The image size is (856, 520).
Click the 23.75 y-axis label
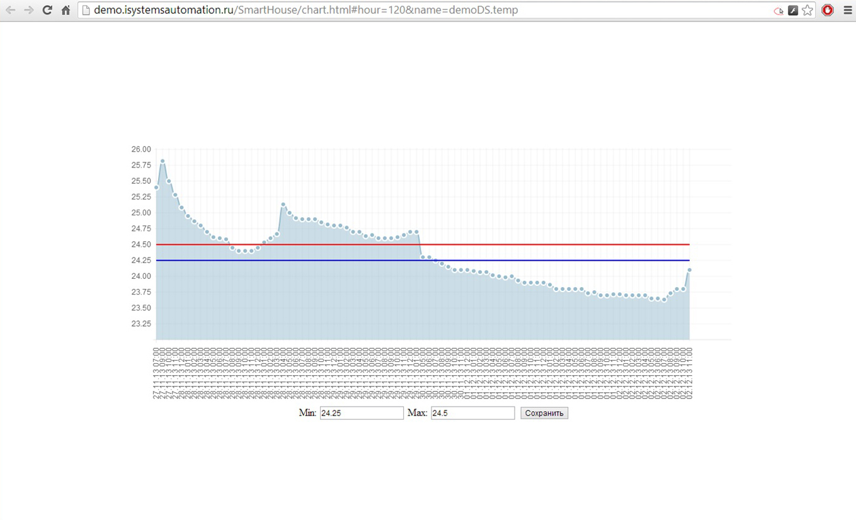coord(141,292)
